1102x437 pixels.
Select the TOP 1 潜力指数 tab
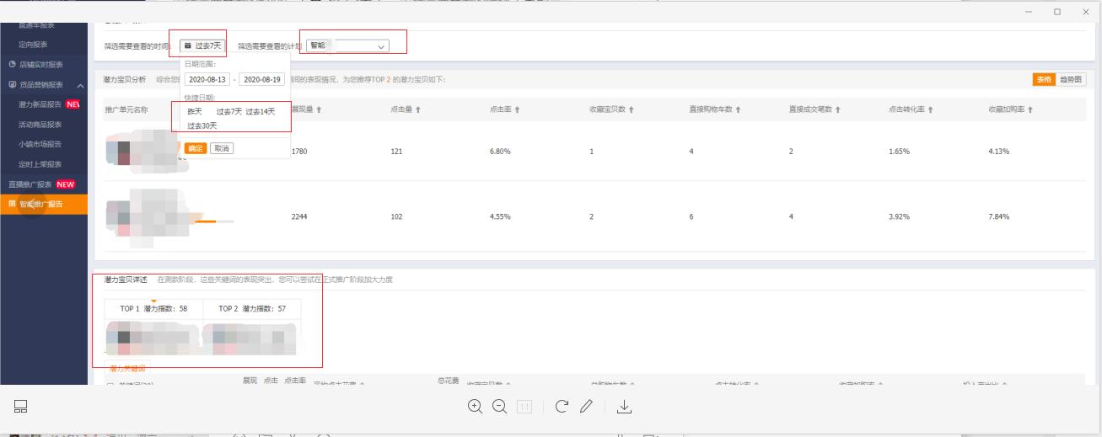153,309
